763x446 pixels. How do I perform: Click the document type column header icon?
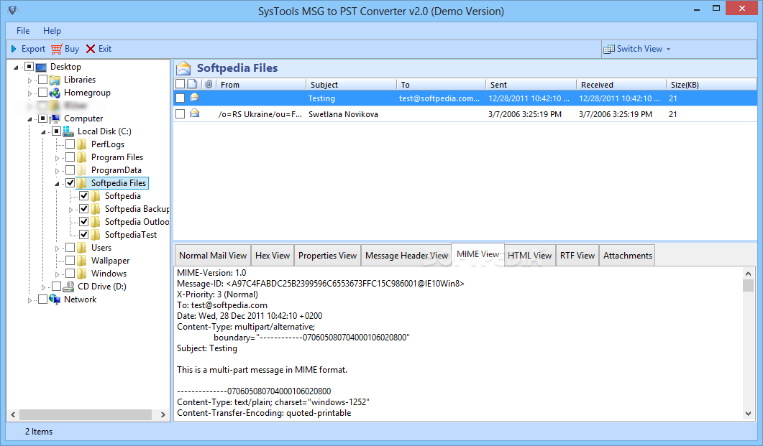[x=193, y=84]
